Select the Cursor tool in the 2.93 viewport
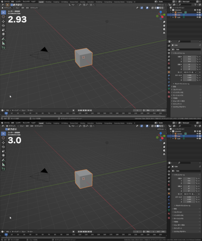This screenshot has height=241, width=202. point(3,17)
